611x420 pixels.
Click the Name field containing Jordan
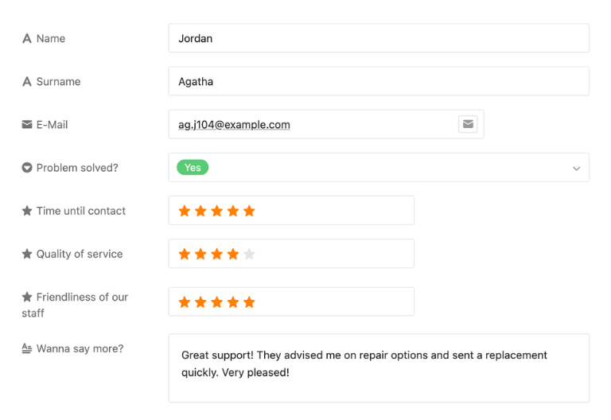(379, 38)
